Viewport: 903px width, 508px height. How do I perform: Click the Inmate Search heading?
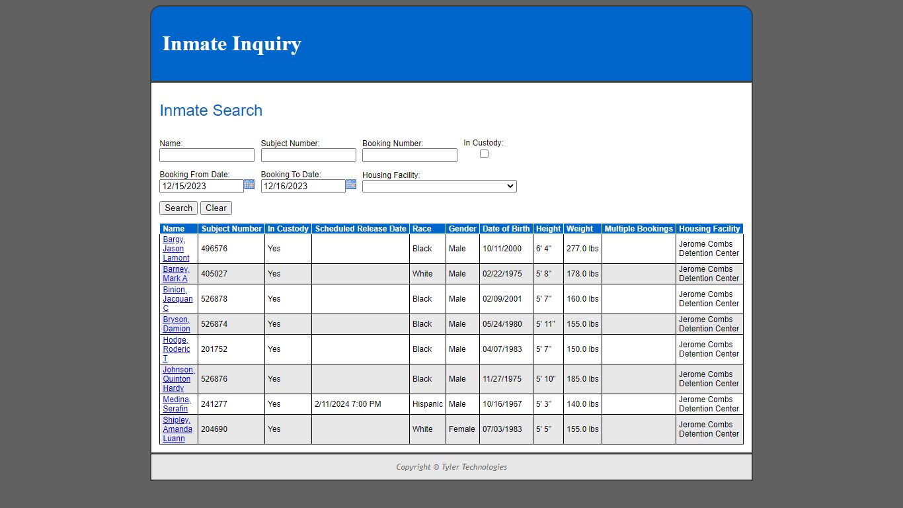tap(211, 110)
